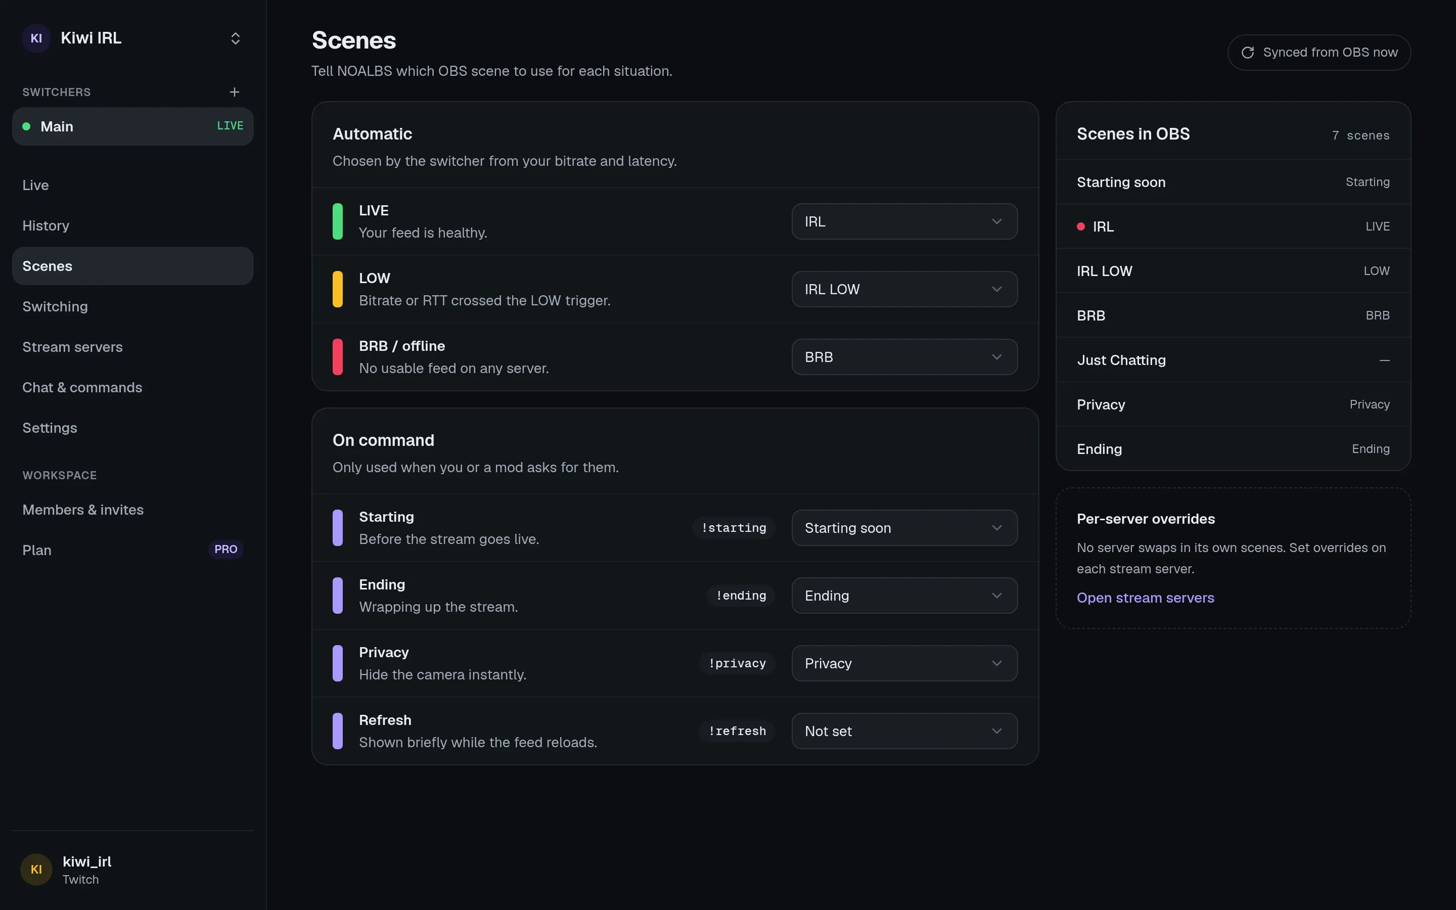The image size is (1456, 910).
Task: Go to the Live page
Action: pos(132,186)
